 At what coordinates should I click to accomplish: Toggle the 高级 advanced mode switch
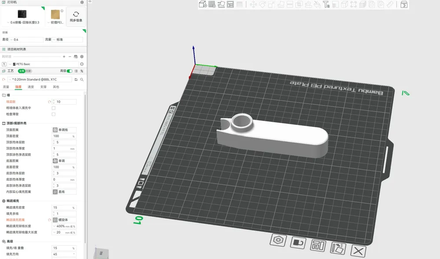point(70,71)
